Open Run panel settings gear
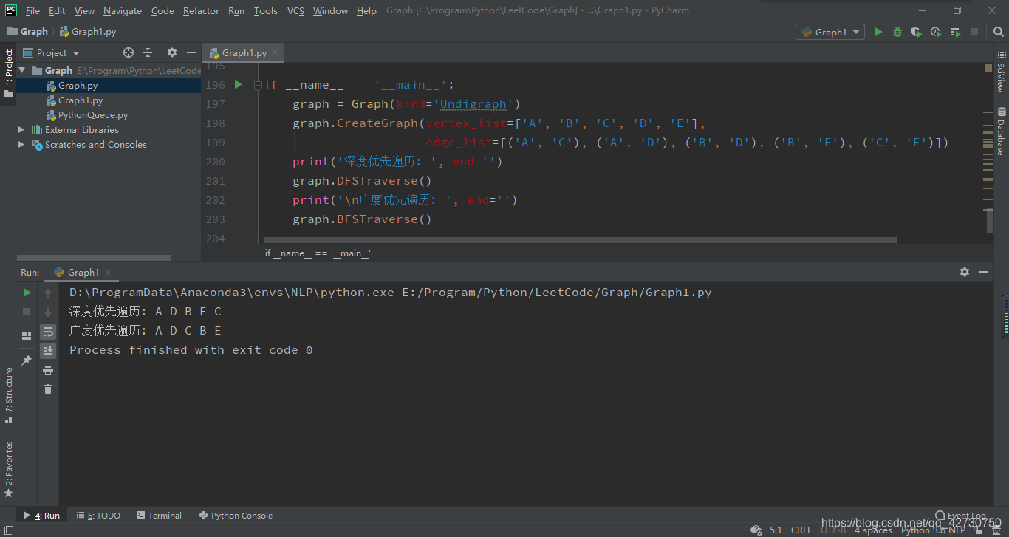Screen dimensions: 1009x537 point(965,272)
